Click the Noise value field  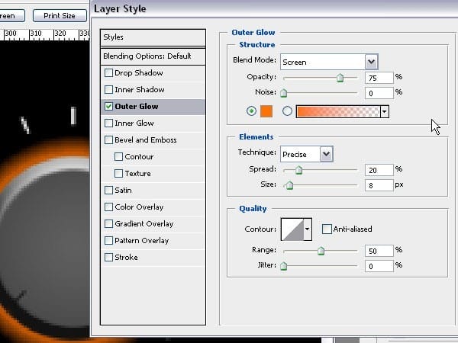point(379,93)
